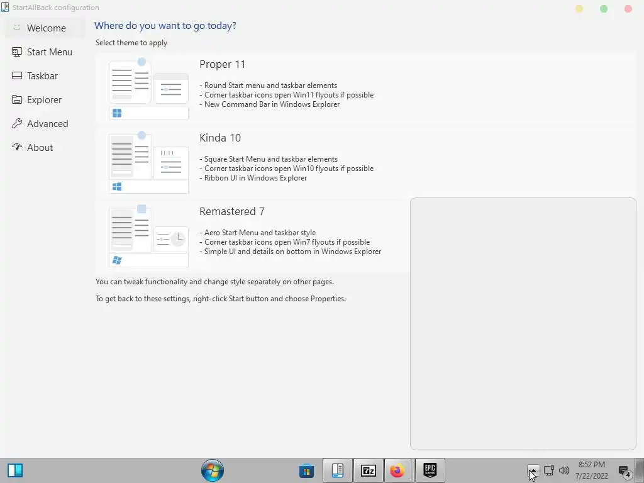Apply the Remastered 7 theme thumbnail
644x483 pixels.
pos(148,236)
